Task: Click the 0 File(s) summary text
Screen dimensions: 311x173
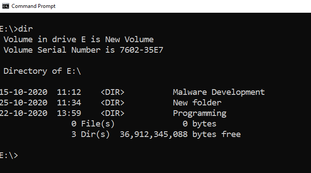Action: coord(93,124)
